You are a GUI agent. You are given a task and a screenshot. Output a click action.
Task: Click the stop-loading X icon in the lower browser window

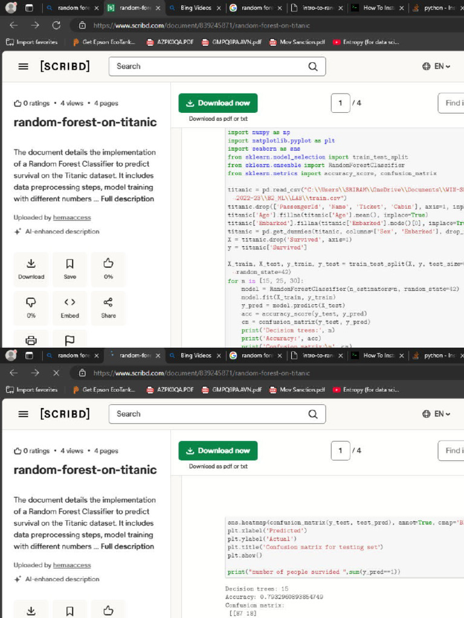[x=56, y=373]
